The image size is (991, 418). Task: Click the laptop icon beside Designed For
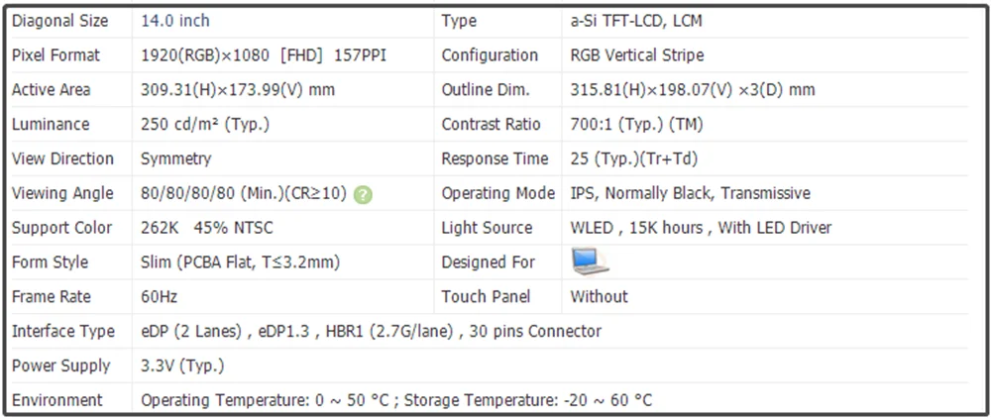(x=590, y=261)
